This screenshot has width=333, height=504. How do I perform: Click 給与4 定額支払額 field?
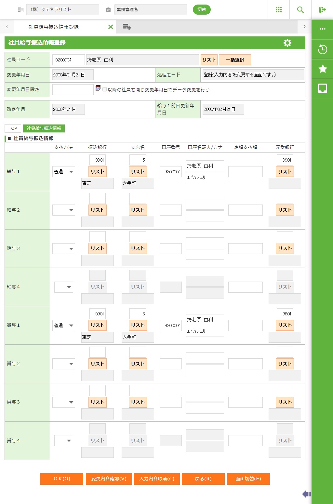click(246, 287)
